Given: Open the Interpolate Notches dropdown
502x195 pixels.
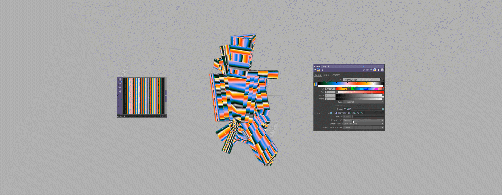Looking at the screenshot, I should click(363, 127).
